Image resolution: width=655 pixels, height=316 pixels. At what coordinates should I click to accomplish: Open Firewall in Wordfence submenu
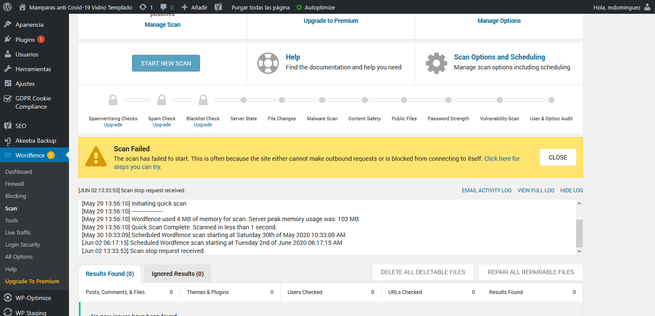(15, 184)
